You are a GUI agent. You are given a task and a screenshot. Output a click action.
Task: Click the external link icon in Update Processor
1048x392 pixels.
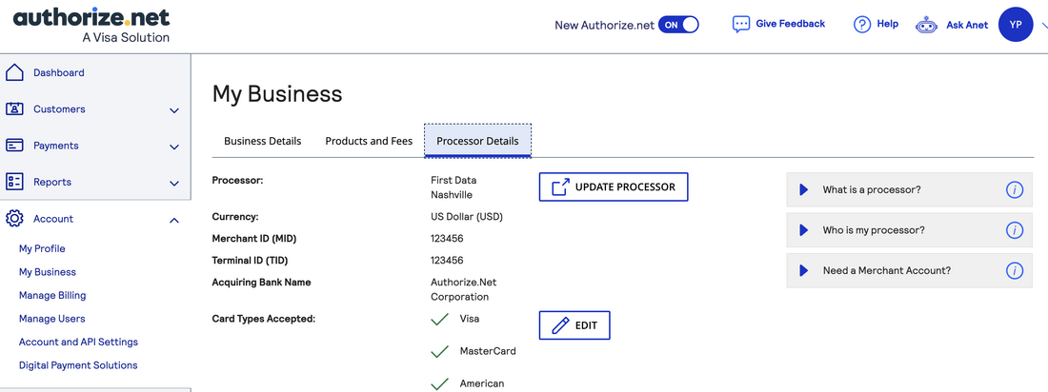click(x=560, y=187)
